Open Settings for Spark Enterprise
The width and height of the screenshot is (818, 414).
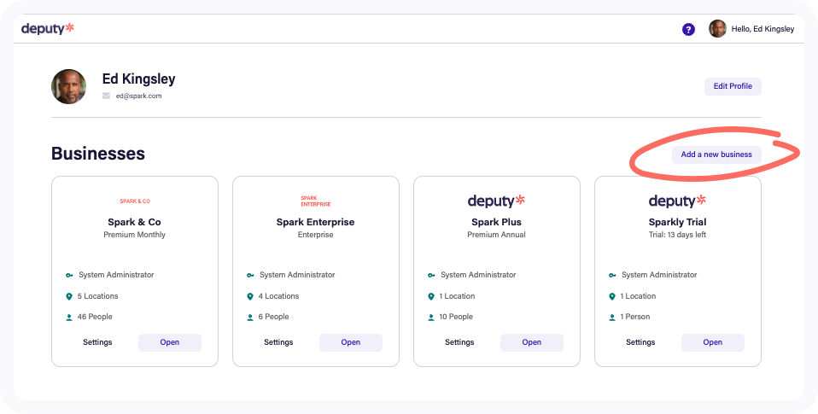278,342
